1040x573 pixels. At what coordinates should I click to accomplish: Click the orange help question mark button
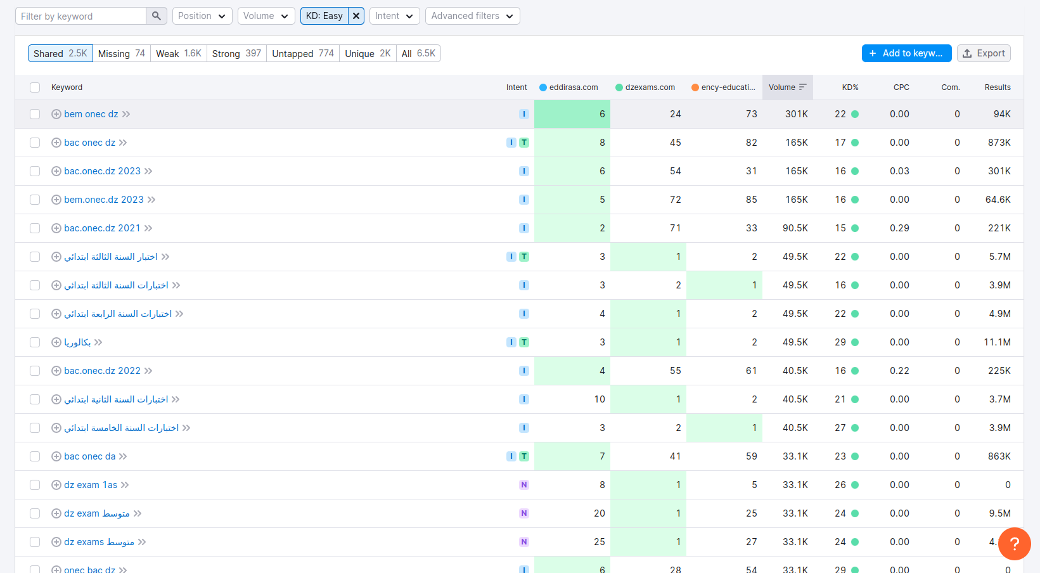pyautogui.click(x=1014, y=543)
